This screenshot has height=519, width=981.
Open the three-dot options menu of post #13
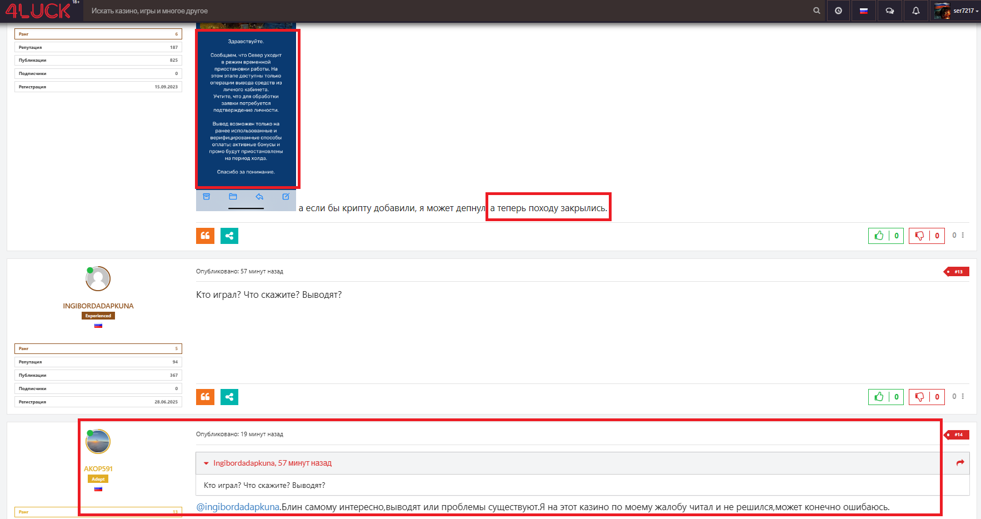[x=963, y=397]
